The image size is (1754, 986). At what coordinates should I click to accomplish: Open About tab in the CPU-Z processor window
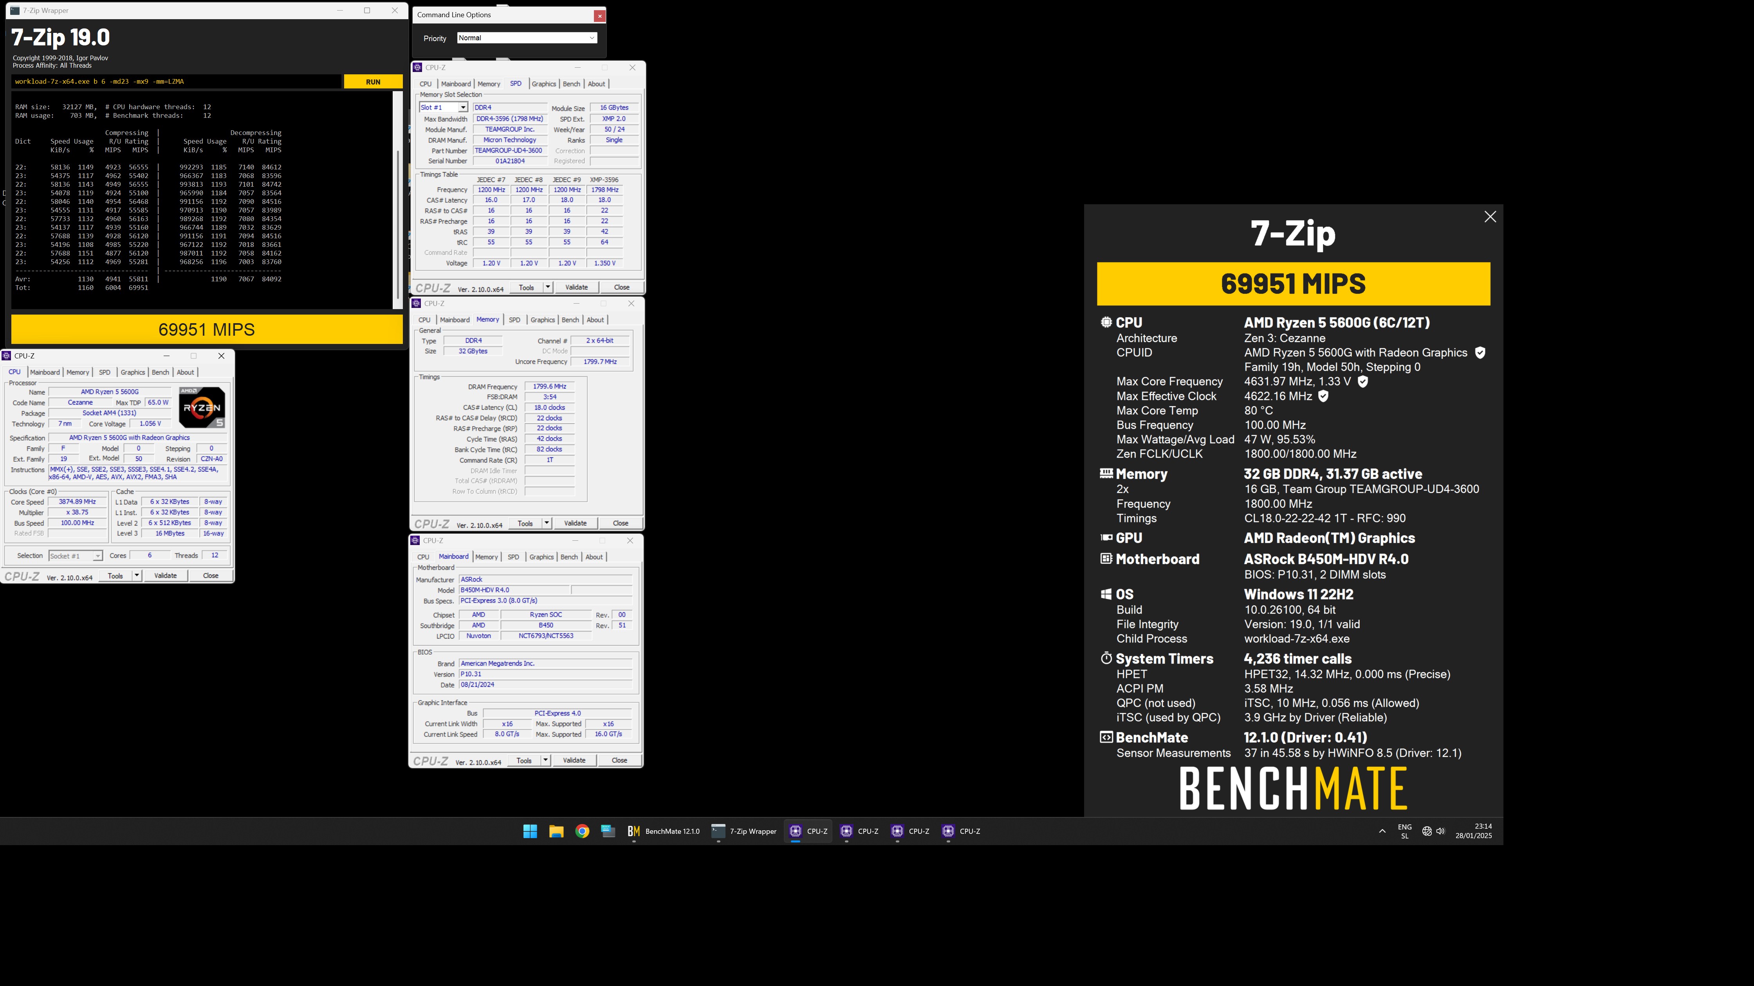point(185,372)
